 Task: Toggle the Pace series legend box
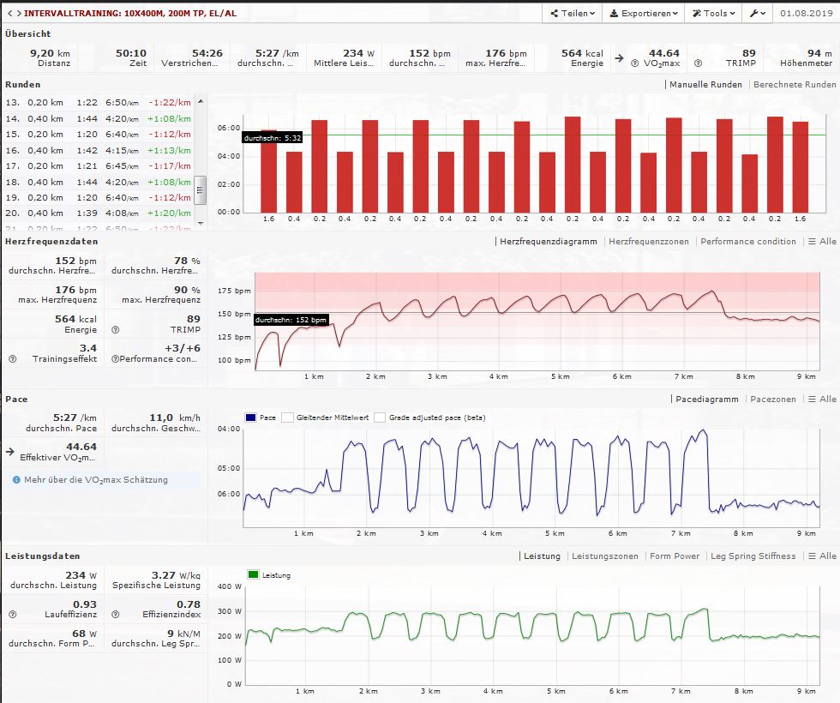click(x=252, y=418)
